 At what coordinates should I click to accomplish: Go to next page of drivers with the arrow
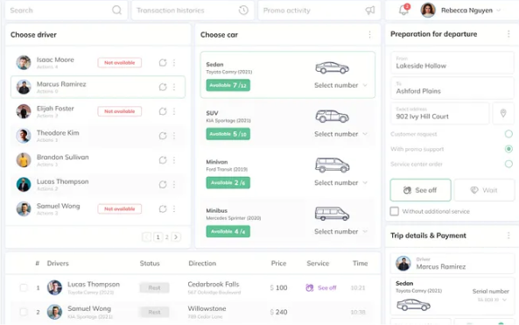[x=176, y=237]
